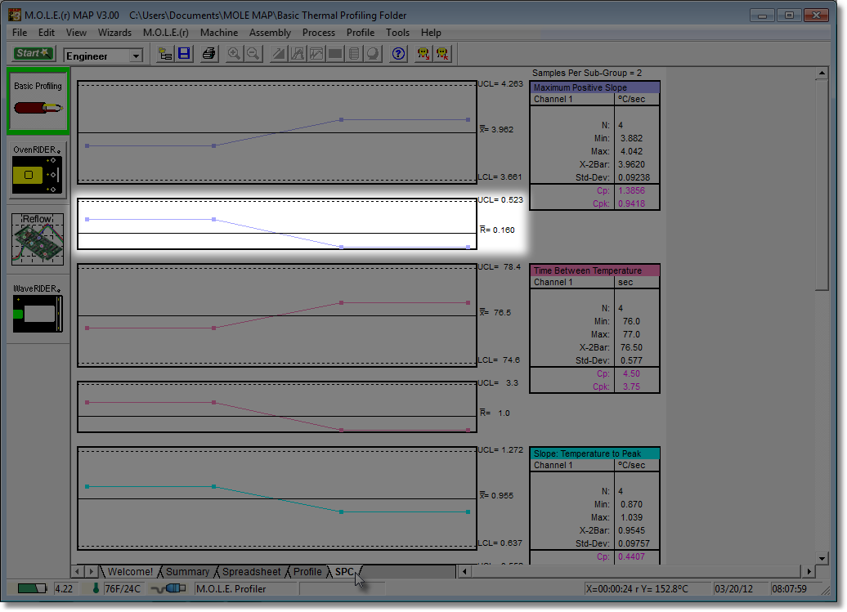
Task: Click the thermometer status icon
Action: coord(96,588)
